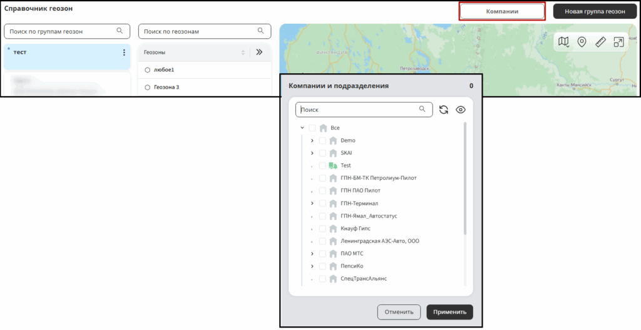
Task: Click the Поиск field in the companies dialog
Action: tap(364, 109)
